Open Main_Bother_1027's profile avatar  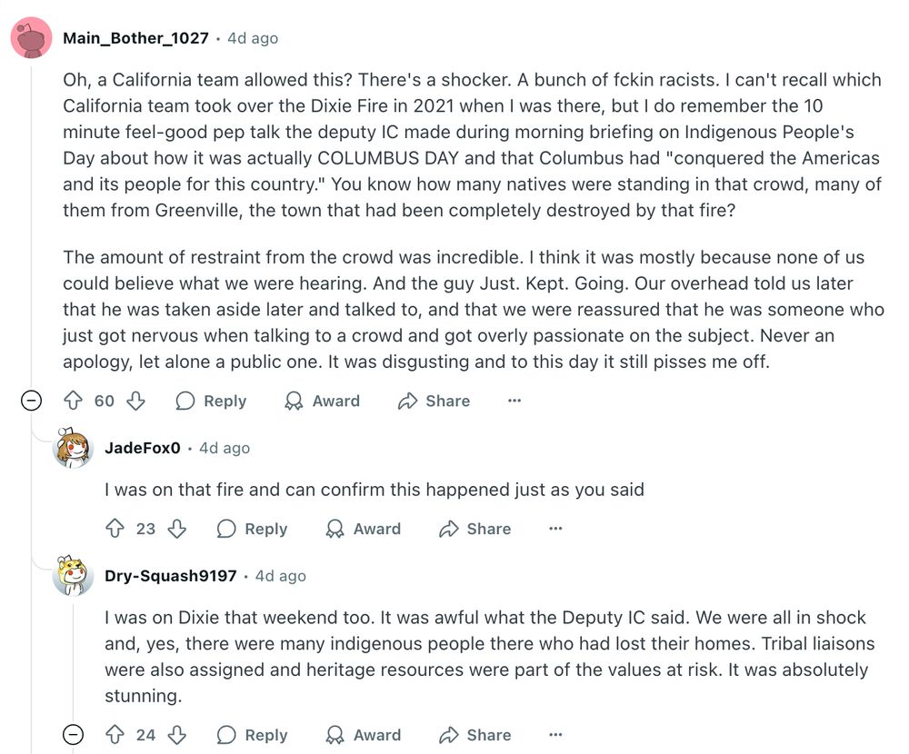point(31,38)
